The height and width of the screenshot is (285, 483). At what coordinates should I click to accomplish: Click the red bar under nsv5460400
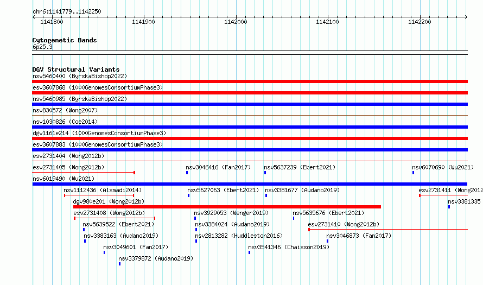coord(250,81)
